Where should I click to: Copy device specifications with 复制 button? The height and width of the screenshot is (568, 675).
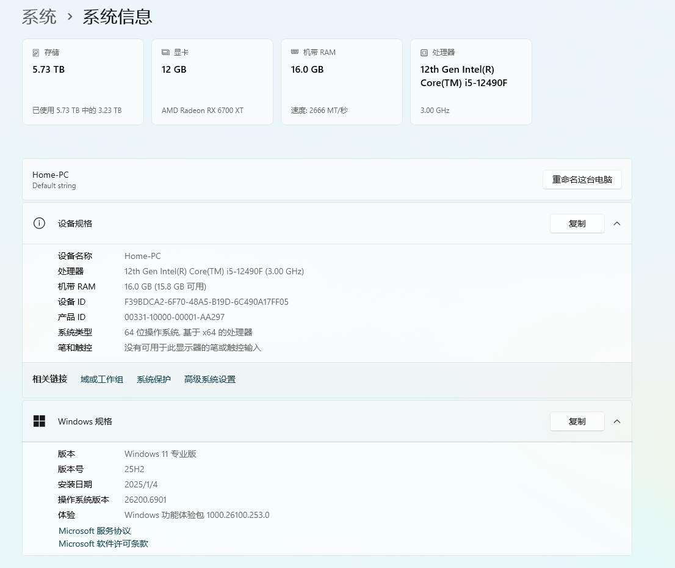click(x=577, y=224)
